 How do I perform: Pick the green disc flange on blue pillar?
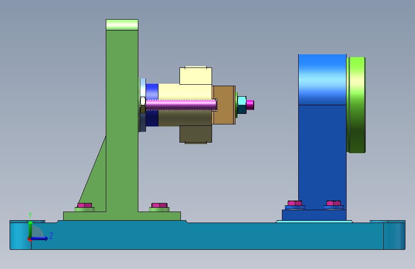coord(356,105)
